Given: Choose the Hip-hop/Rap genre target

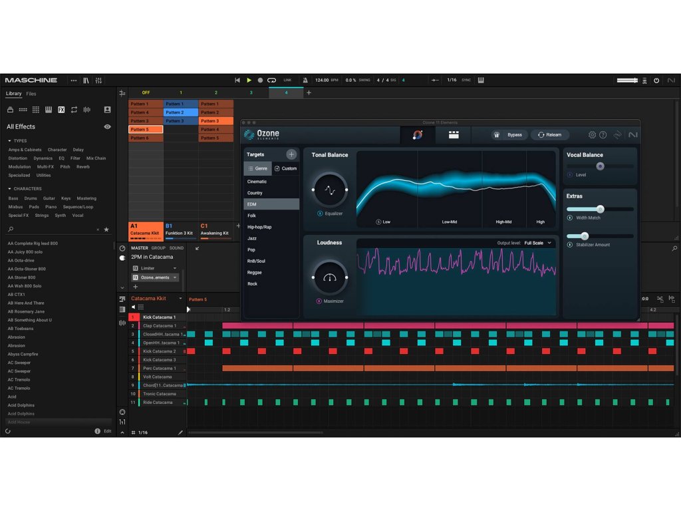Looking at the screenshot, I should click(271, 228).
